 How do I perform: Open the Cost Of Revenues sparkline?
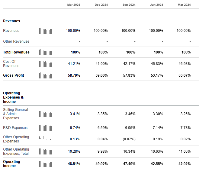point(46,64)
